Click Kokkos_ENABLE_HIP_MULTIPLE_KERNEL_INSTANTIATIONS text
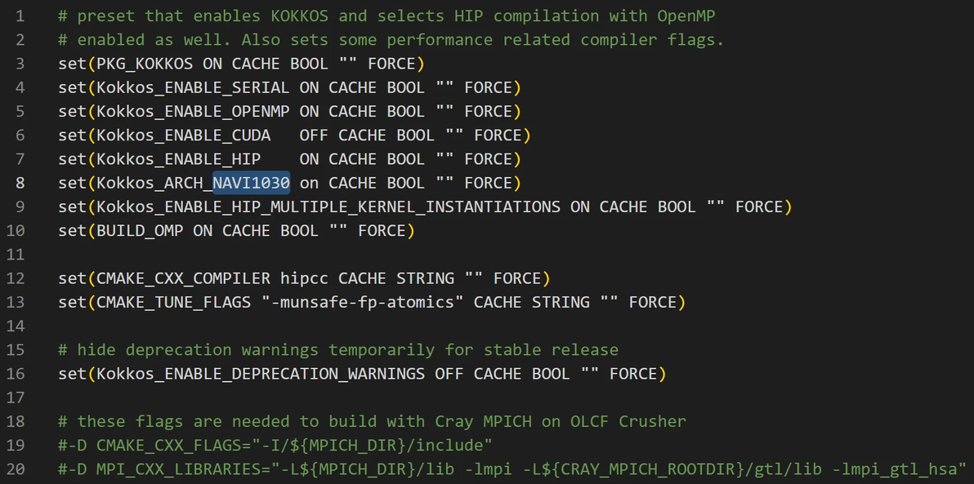Screen dimensions: 974x484 pyautogui.click(x=328, y=206)
